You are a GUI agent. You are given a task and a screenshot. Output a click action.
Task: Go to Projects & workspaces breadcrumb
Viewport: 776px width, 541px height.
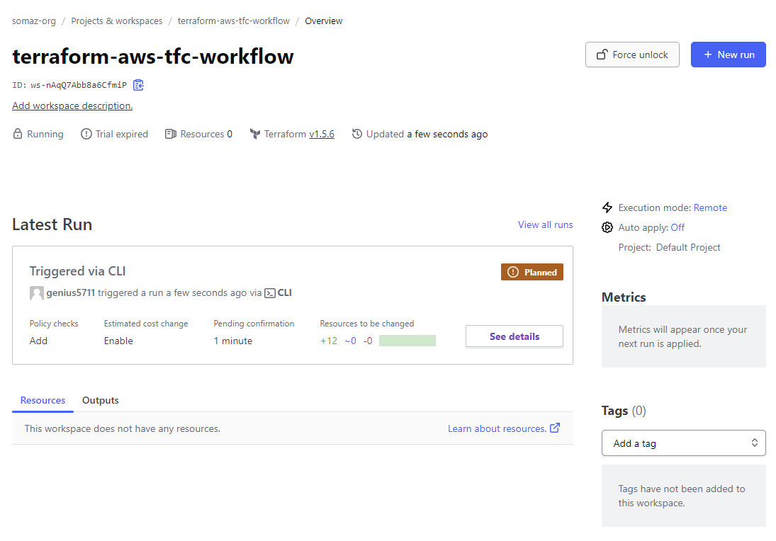coord(117,21)
